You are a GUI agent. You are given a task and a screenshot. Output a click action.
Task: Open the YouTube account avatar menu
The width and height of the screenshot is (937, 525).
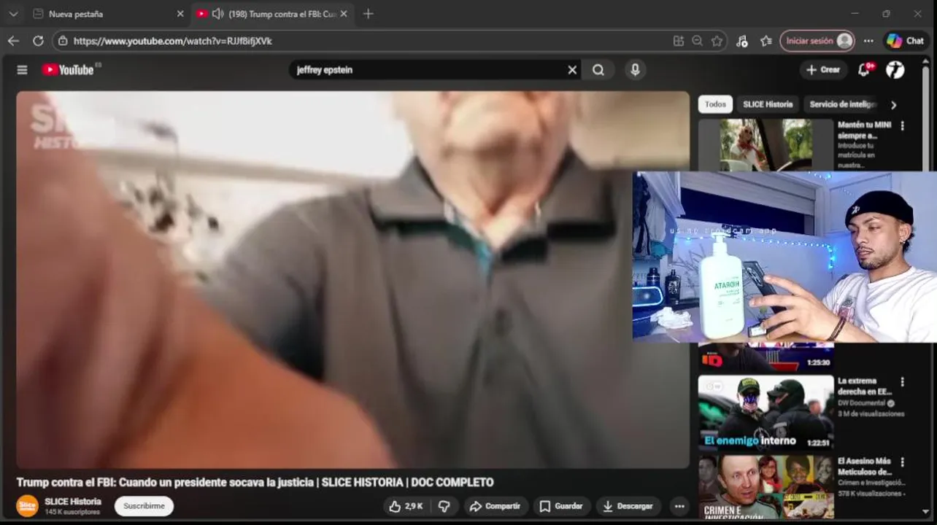pyautogui.click(x=895, y=70)
